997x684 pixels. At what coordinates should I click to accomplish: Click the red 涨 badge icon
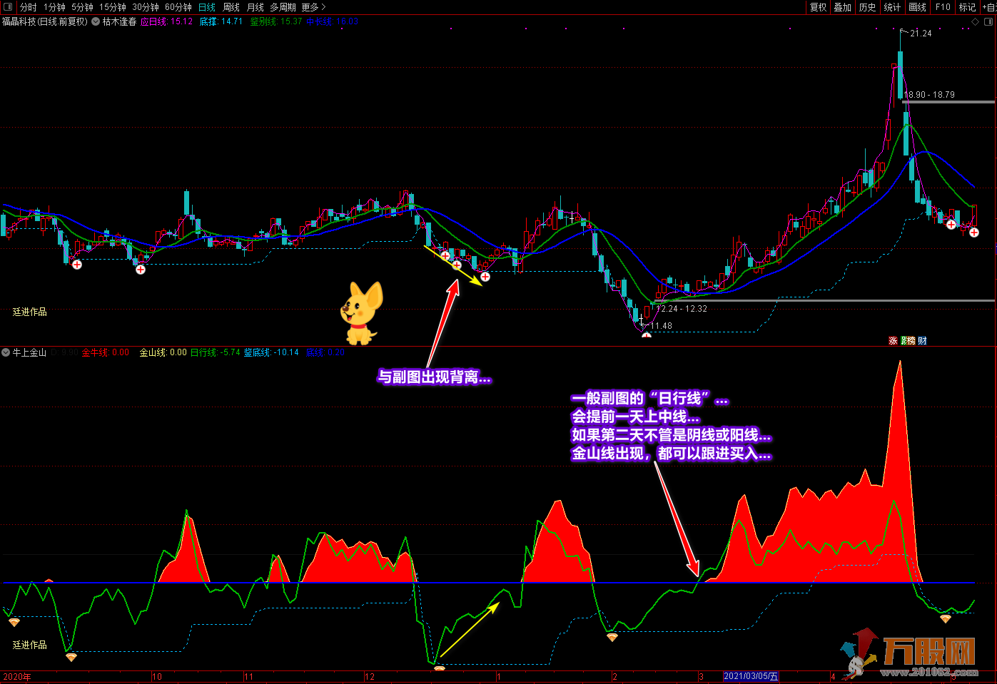893,341
